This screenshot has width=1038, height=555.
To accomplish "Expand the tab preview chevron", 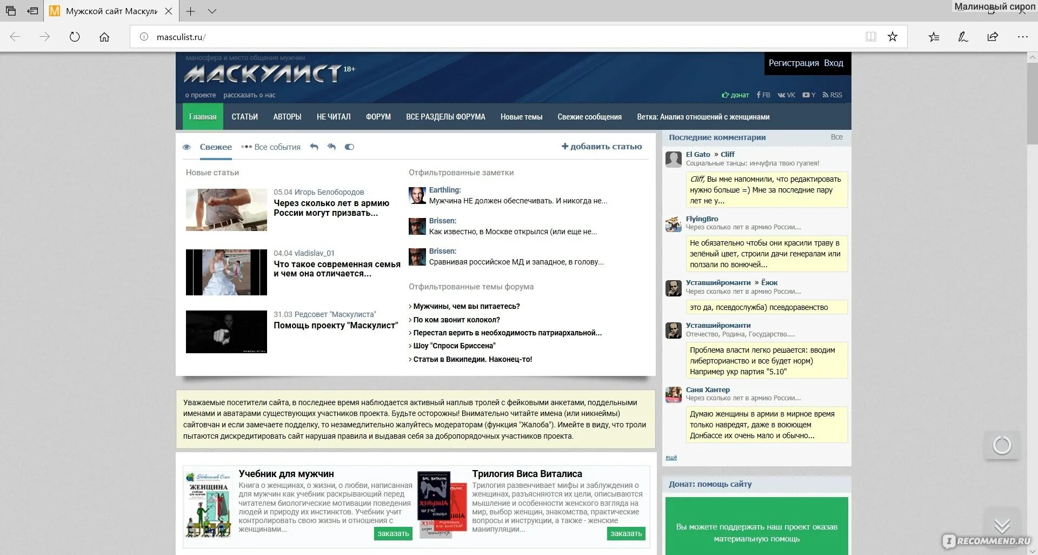I will point(212,11).
